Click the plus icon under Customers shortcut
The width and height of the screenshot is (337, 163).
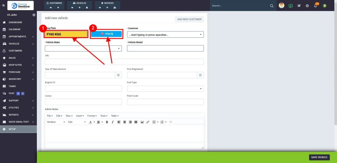pos(58,8)
